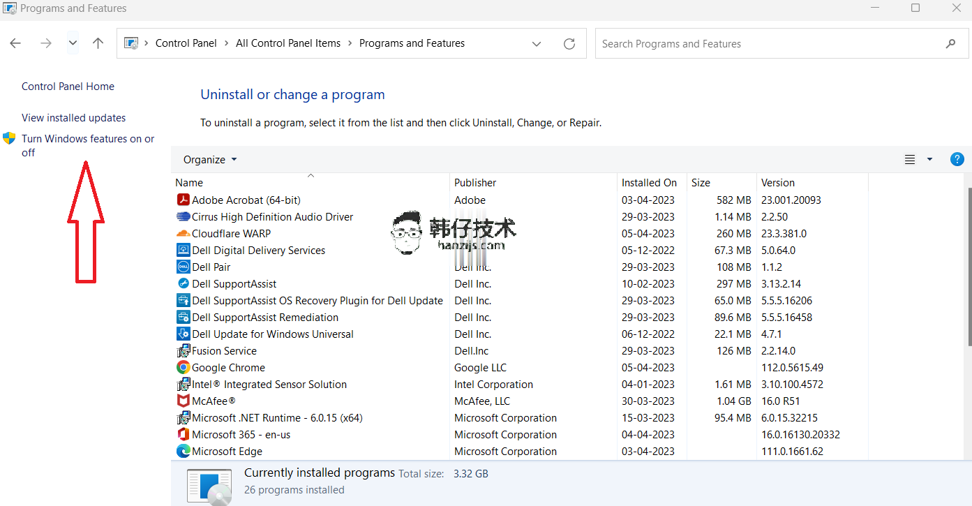Image resolution: width=972 pixels, height=506 pixels.
Task: Open the view options dropdown arrow
Action: click(x=929, y=160)
